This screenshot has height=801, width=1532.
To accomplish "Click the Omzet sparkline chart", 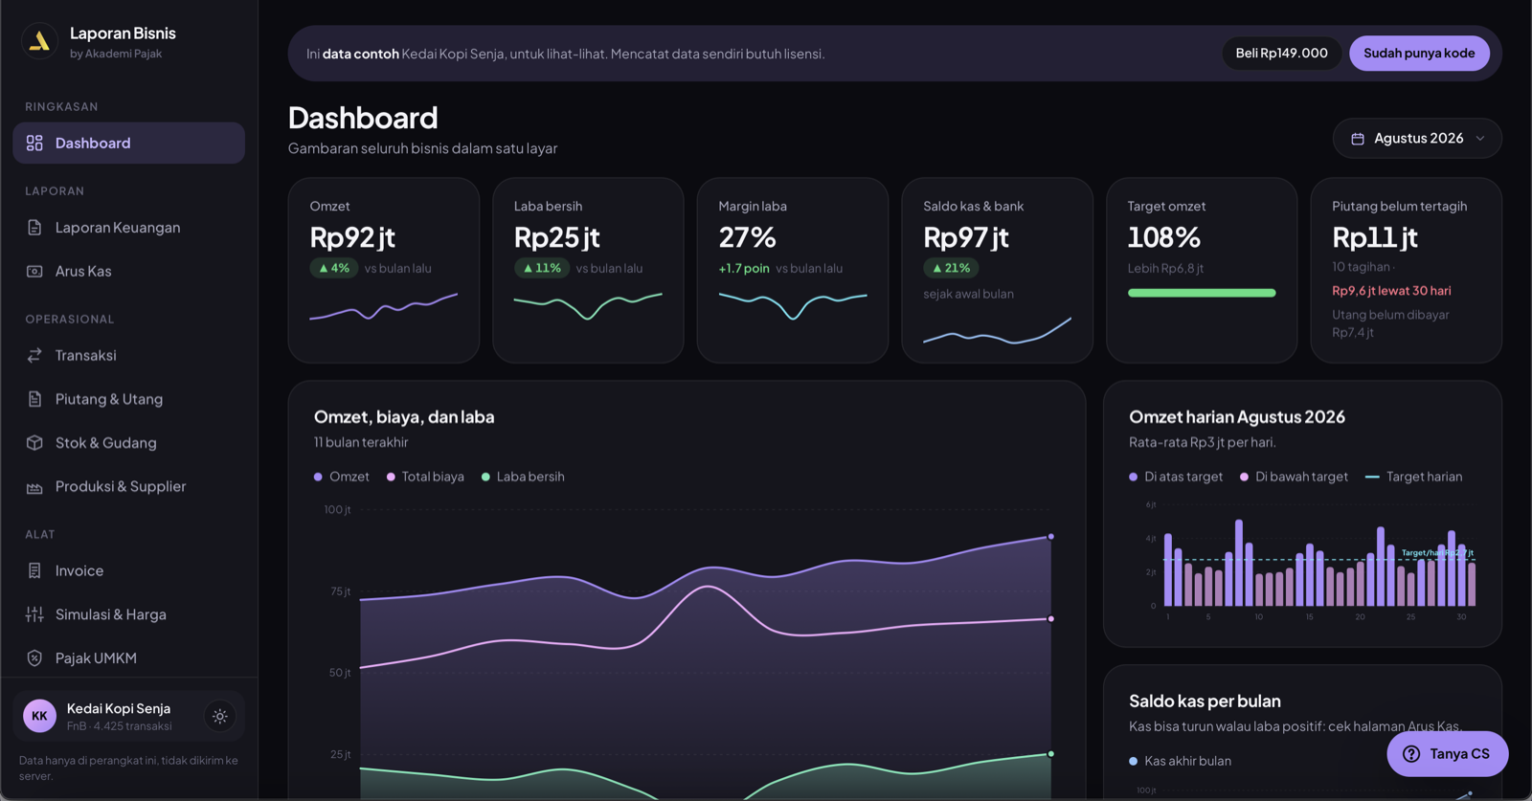I will (383, 306).
